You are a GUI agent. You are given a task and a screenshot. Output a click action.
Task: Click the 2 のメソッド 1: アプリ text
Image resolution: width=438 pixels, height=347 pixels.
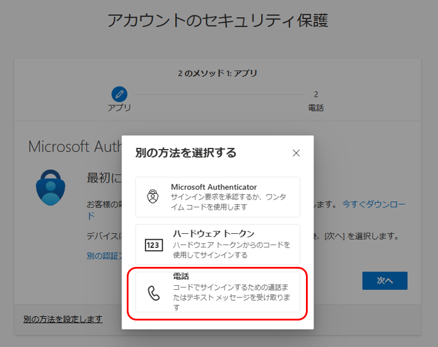point(218,73)
